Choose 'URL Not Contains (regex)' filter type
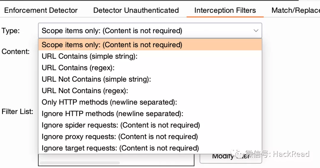The image size is (320, 168). pyautogui.click(x=85, y=91)
